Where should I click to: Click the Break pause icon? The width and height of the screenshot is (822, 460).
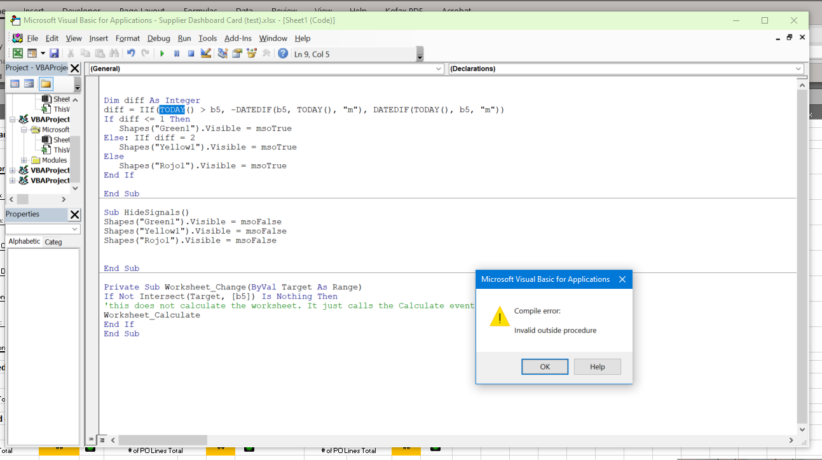click(x=177, y=53)
